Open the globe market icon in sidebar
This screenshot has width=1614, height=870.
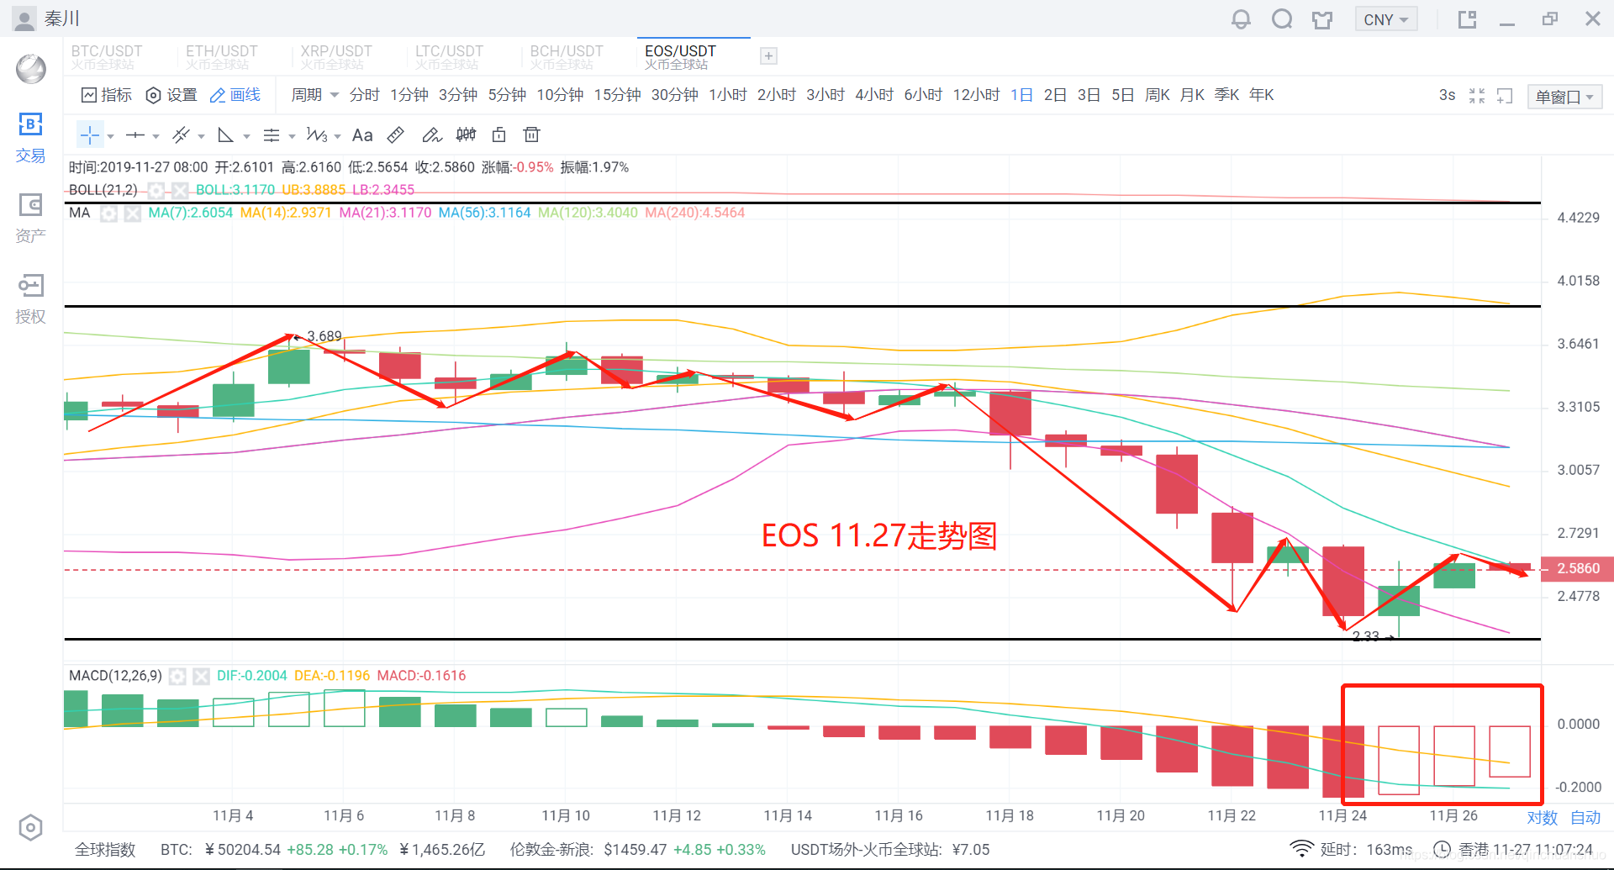pyautogui.click(x=31, y=69)
